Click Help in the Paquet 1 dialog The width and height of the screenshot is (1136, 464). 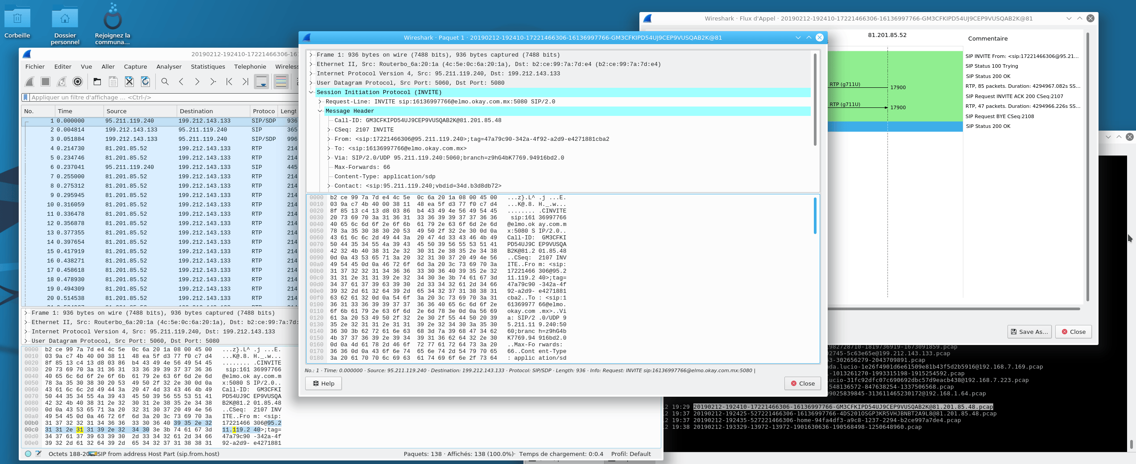pyautogui.click(x=323, y=383)
